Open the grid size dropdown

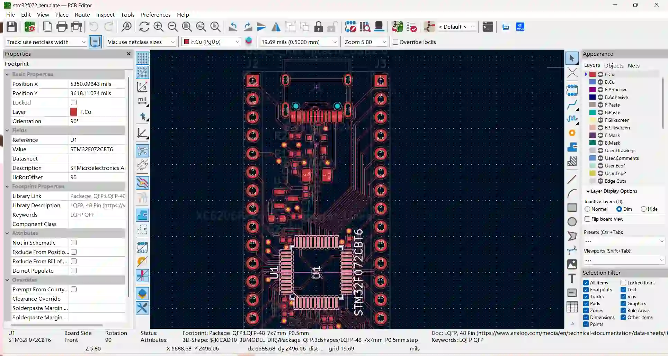pos(299,42)
